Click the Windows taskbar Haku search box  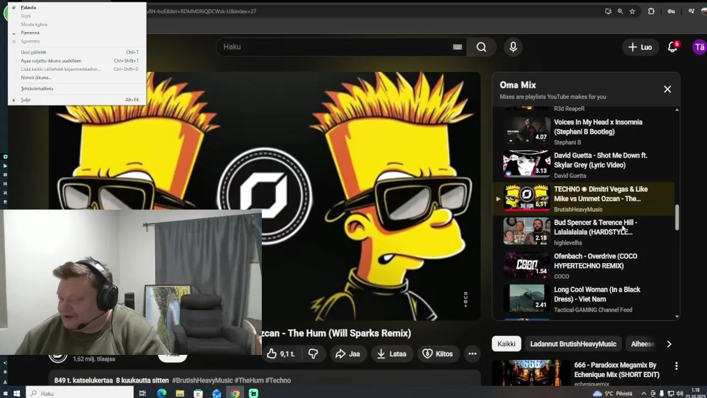pyautogui.click(x=79, y=393)
